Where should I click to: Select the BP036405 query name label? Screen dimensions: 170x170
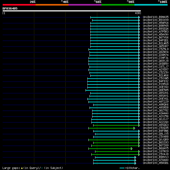10,8
